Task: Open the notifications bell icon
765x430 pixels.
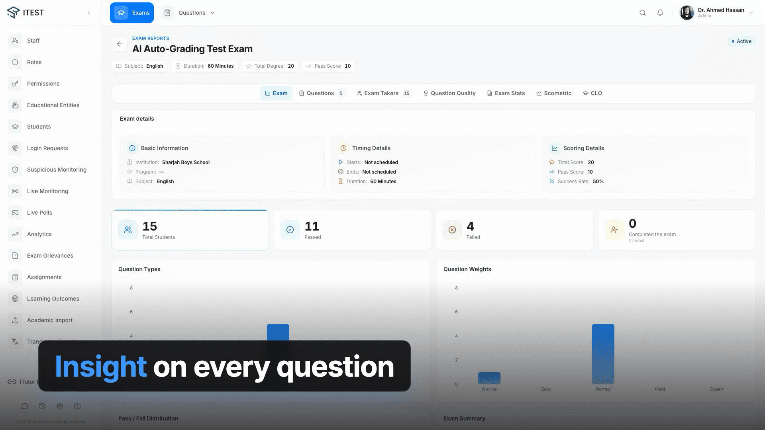Action: (660, 13)
